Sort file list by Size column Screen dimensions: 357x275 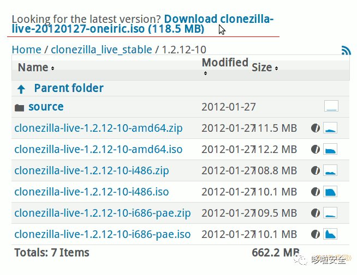tap(264, 68)
